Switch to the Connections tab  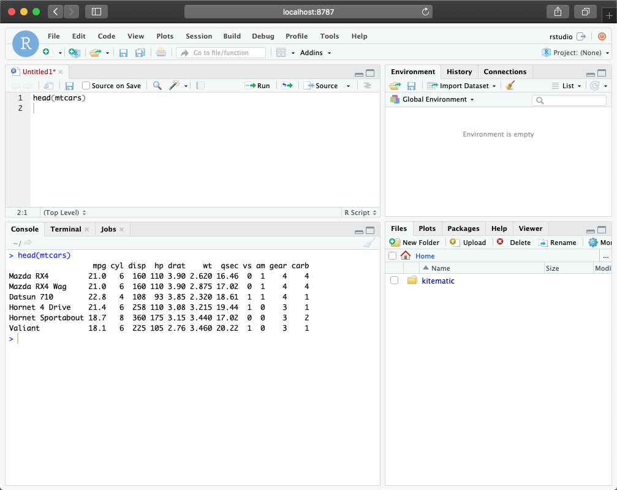505,72
